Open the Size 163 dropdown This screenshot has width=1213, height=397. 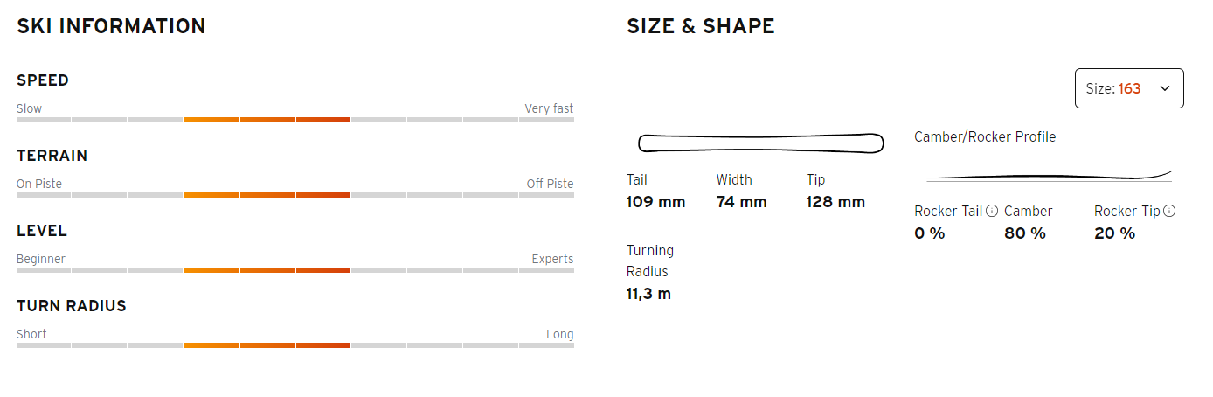[1129, 88]
